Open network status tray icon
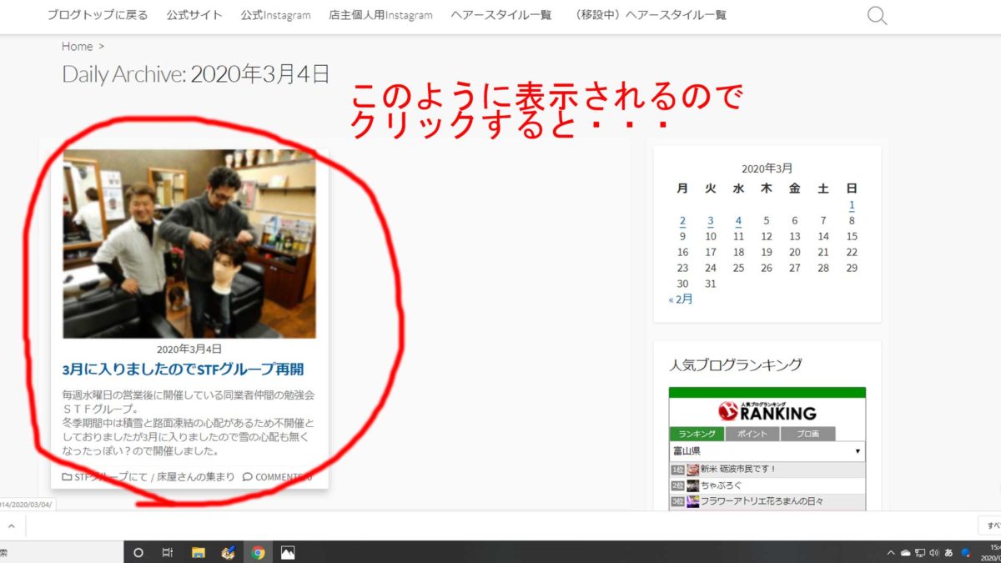Viewport: 1001px width, 563px height. pos(920,552)
